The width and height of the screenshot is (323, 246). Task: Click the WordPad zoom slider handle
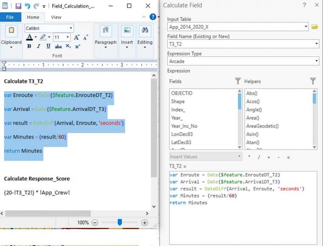(120, 222)
